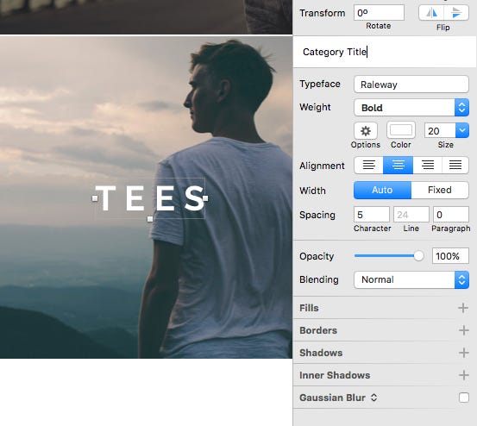The height and width of the screenshot is (426, 477).
Task: Open the Weight dropdown
Action: click(411, 107)
